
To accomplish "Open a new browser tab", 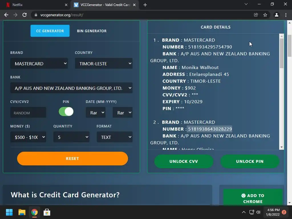I will (145, 5).
